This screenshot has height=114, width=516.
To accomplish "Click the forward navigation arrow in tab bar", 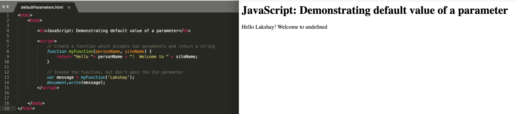I will pyautogui.click(x=8, y=7).
